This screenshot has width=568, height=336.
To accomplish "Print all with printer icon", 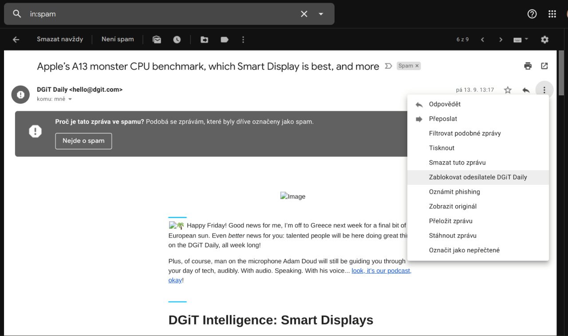I will (528, 66).
